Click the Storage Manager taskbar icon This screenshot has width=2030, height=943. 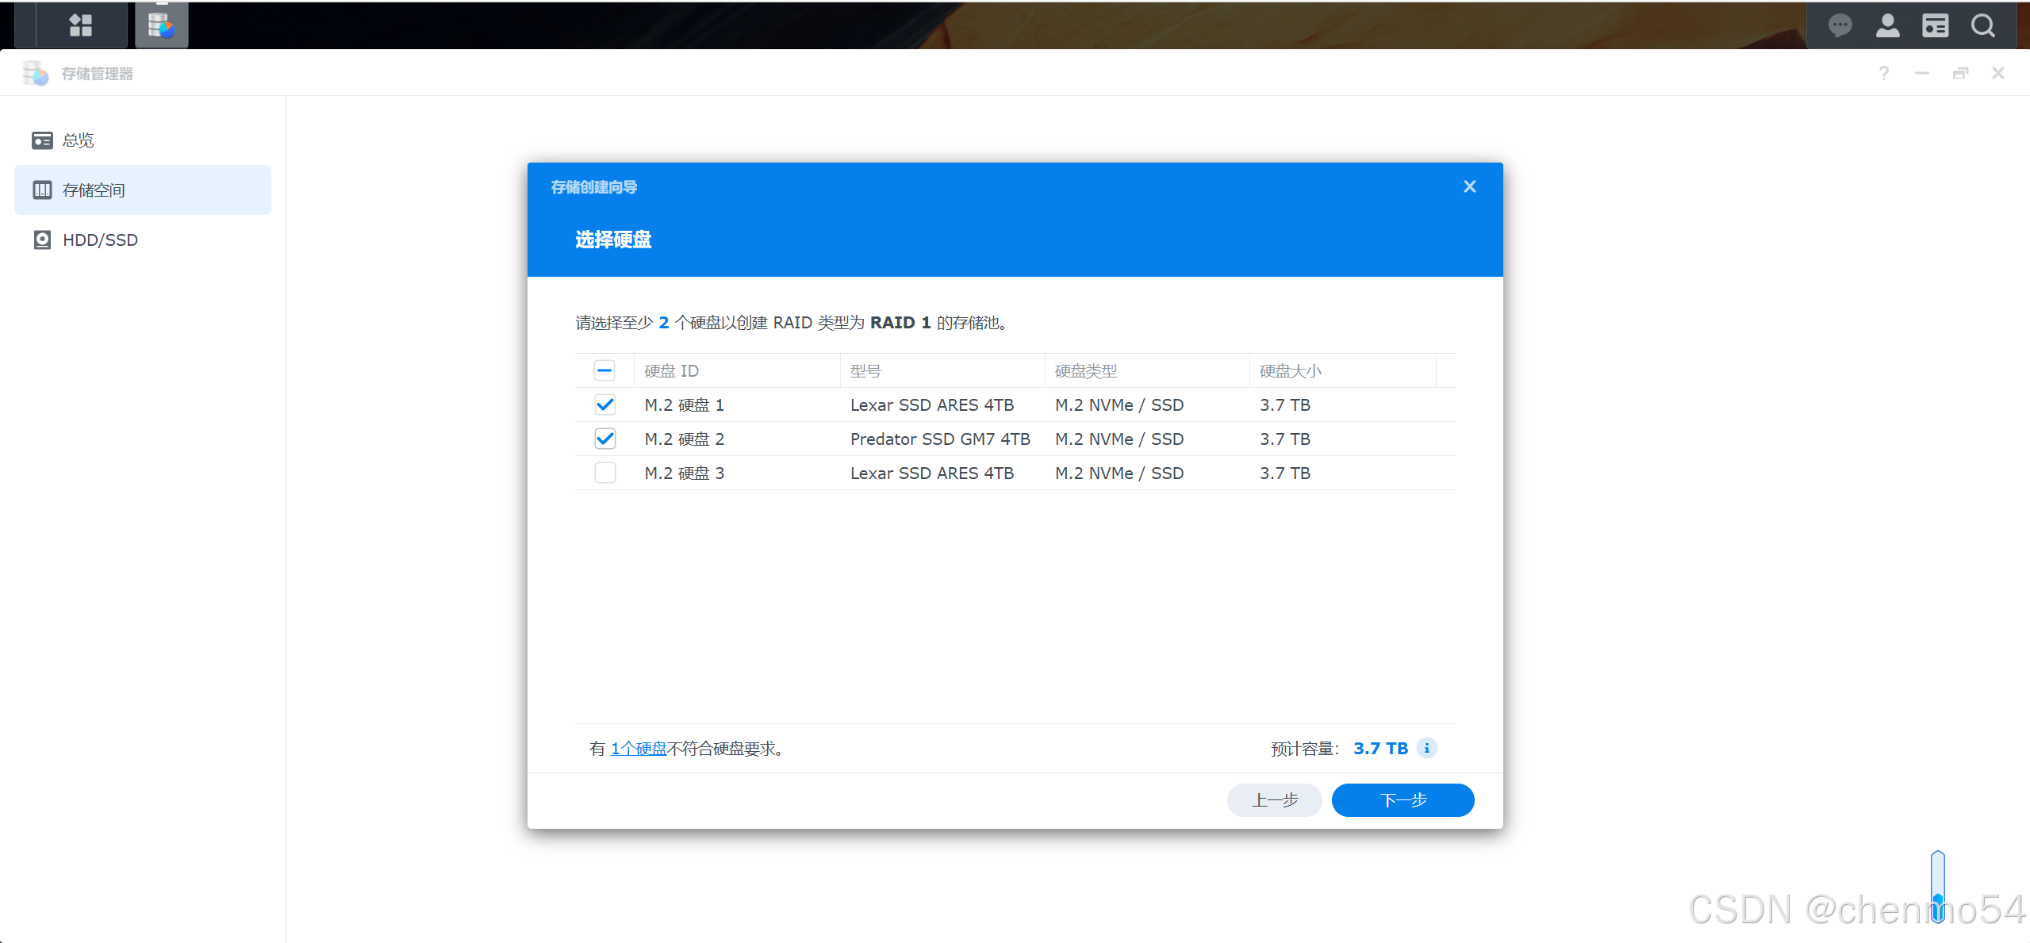point(161,25)
